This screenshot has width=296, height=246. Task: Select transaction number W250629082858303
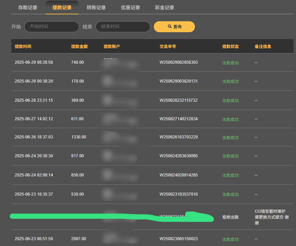pos(178,62)
